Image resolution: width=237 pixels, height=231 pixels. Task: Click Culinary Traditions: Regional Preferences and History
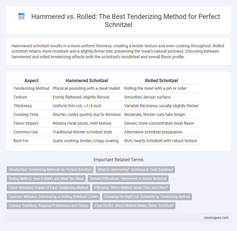49,206
